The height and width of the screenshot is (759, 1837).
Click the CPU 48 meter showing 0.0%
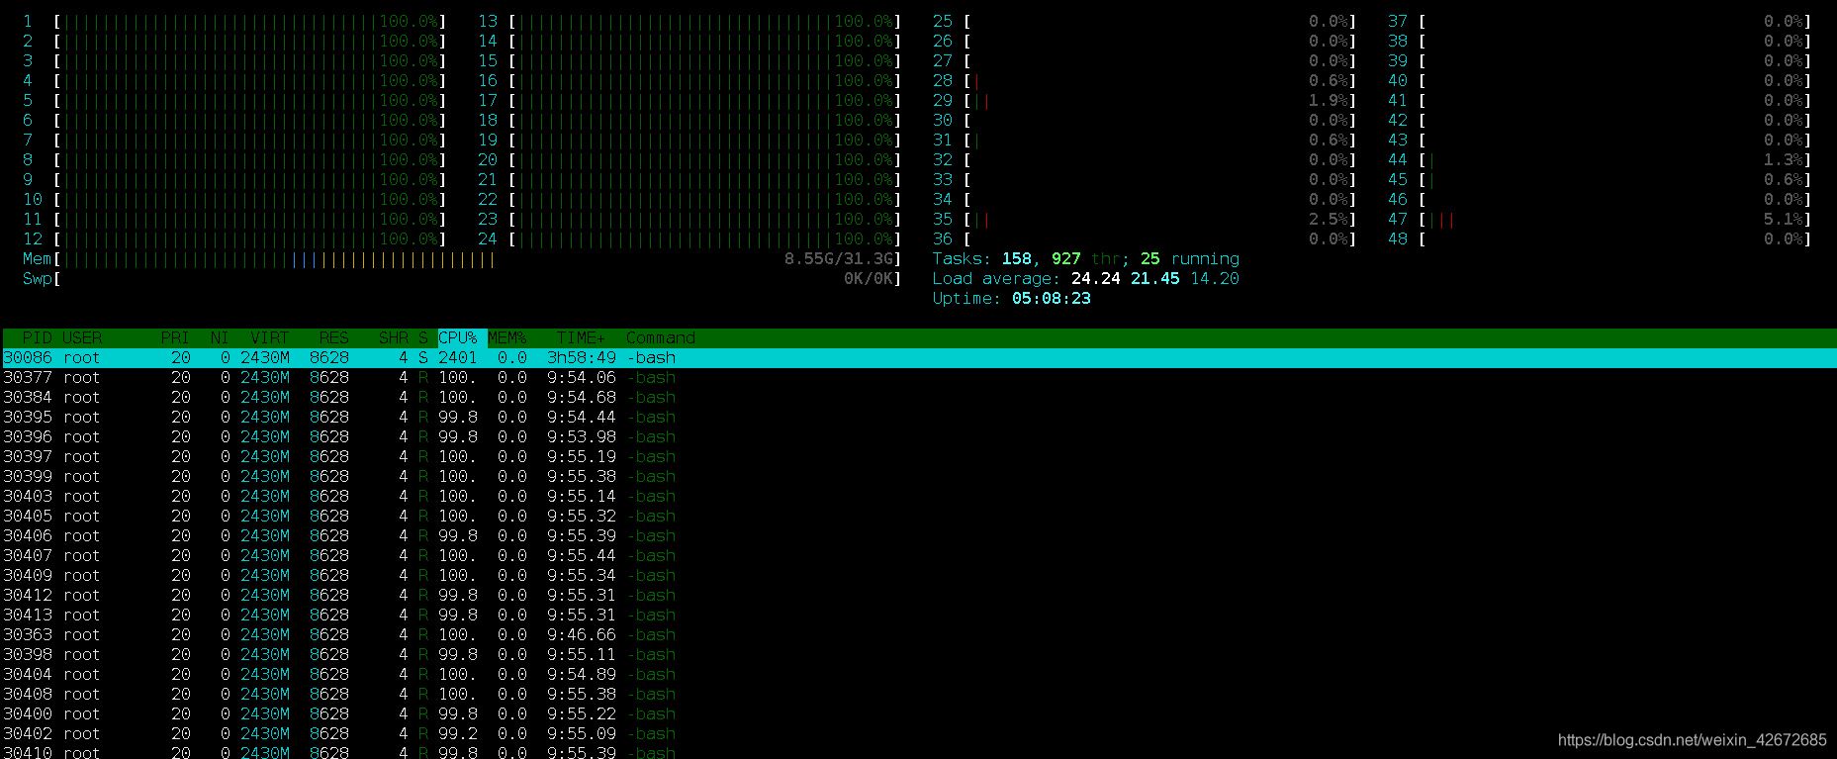tap(1600, 239)
